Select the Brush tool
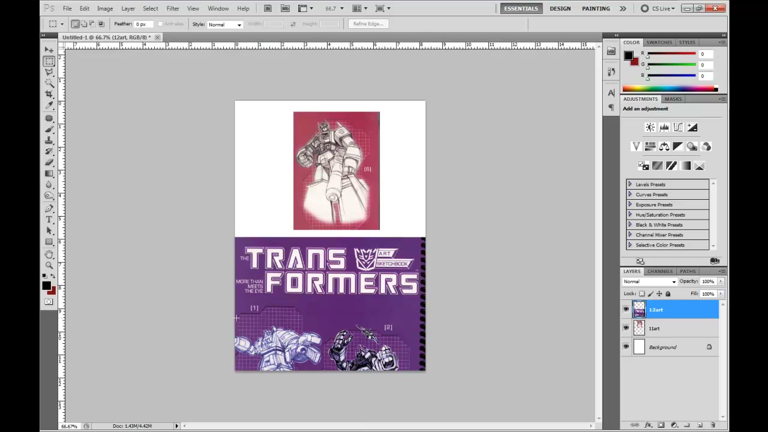Image resolution: width=768 pixels, height=432 pixels. [x=49, y=129]
